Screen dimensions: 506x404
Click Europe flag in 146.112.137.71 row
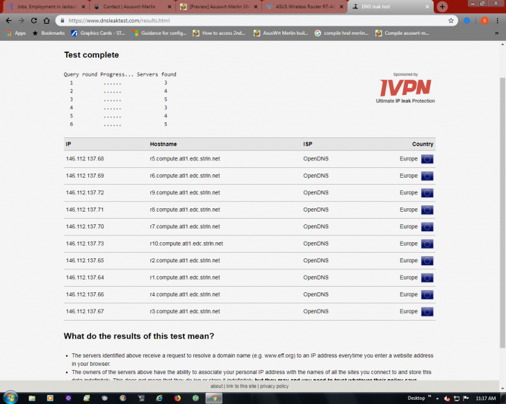coord(427,210)
